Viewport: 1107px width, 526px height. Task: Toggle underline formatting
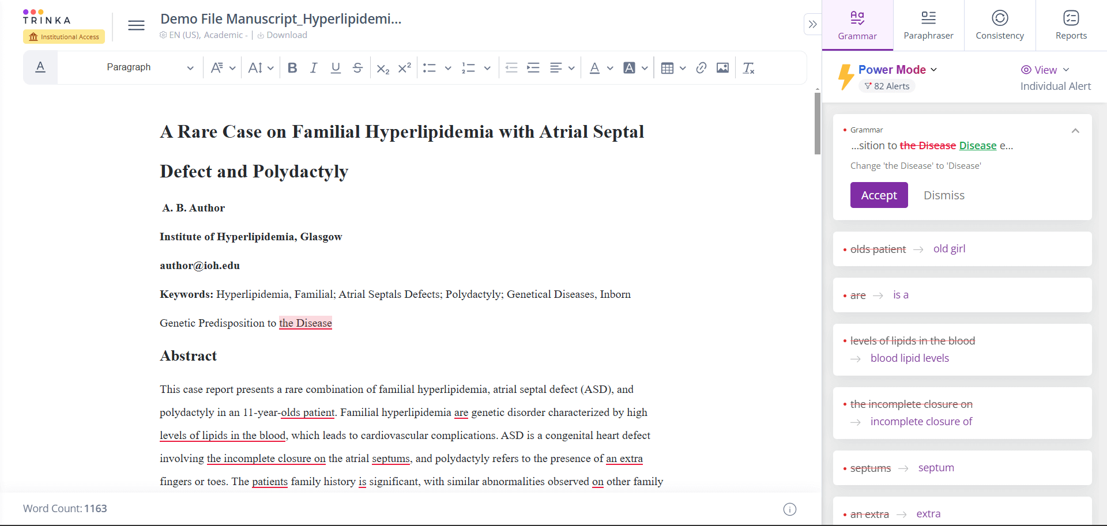[x=336, y=68]
